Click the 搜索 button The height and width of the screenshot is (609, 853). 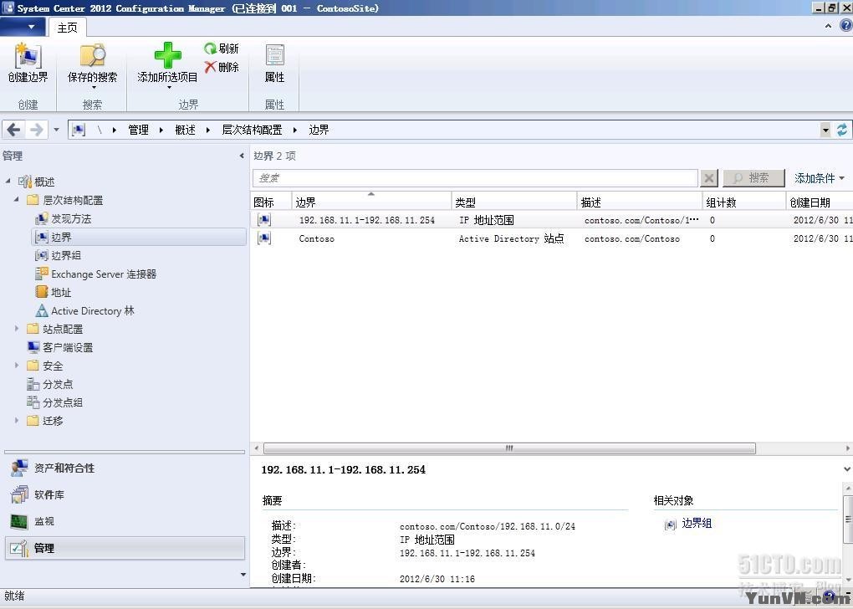(754, 178)
